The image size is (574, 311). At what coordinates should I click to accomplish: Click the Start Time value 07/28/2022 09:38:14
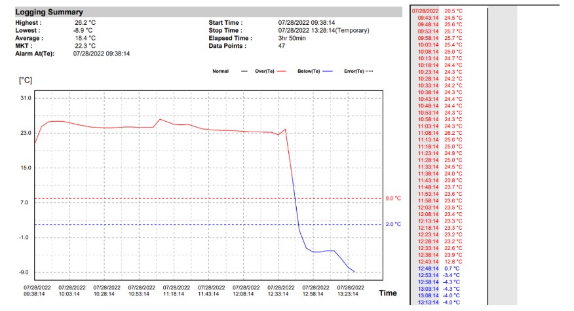(307, 23)
